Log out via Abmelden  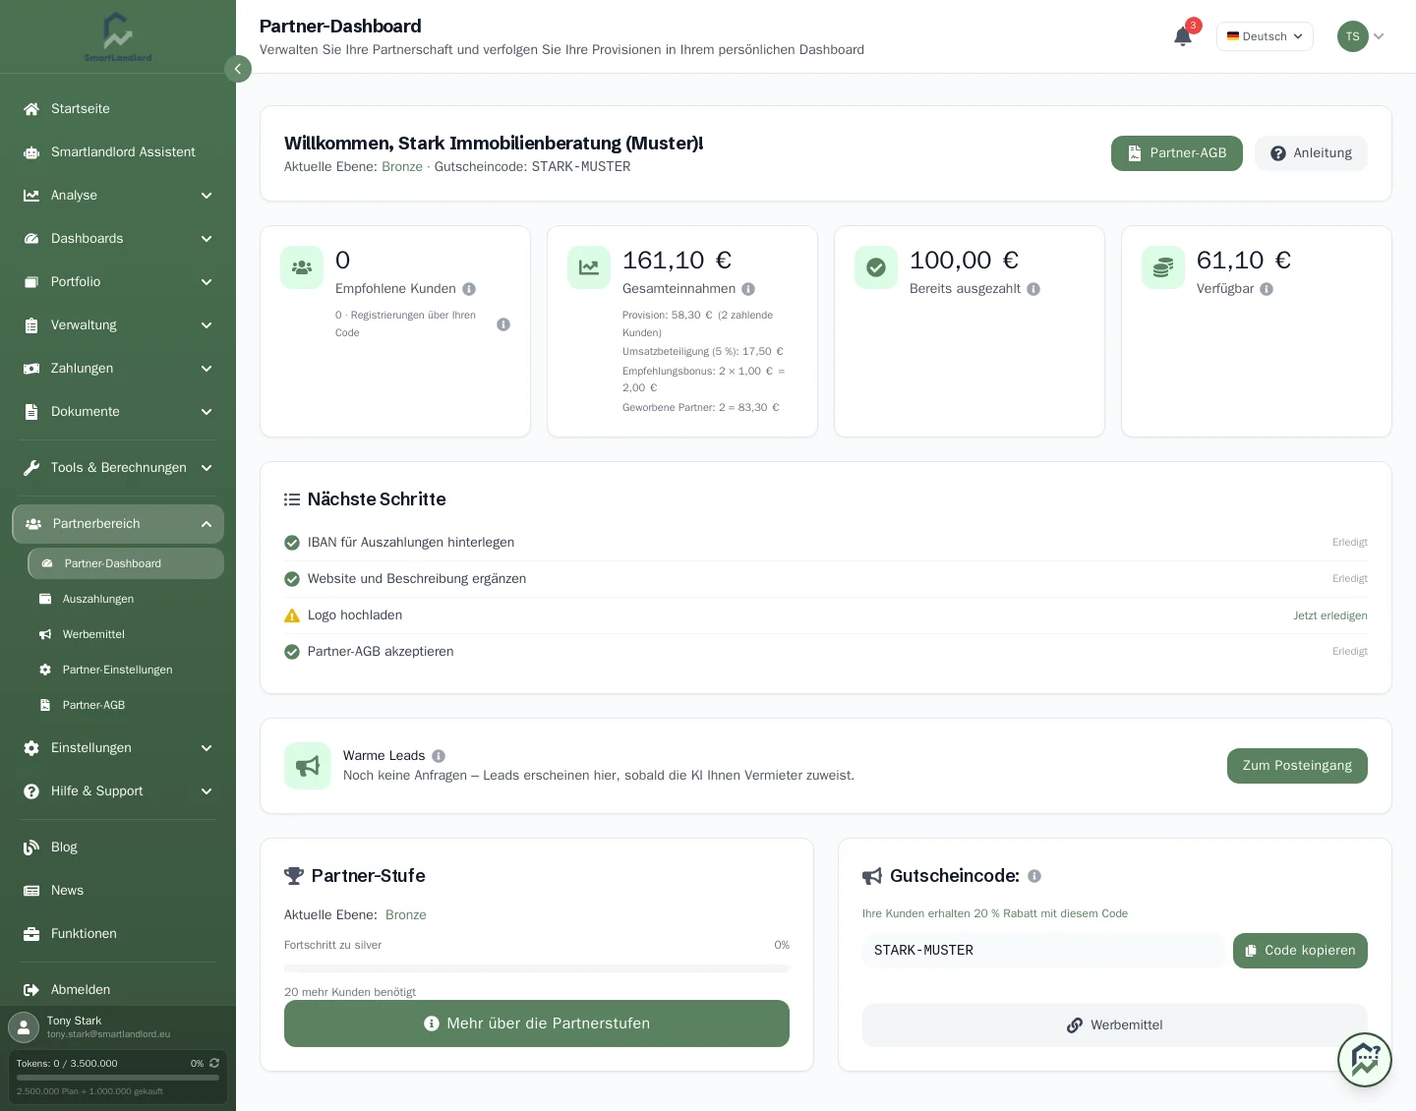[x=118, y=990]
